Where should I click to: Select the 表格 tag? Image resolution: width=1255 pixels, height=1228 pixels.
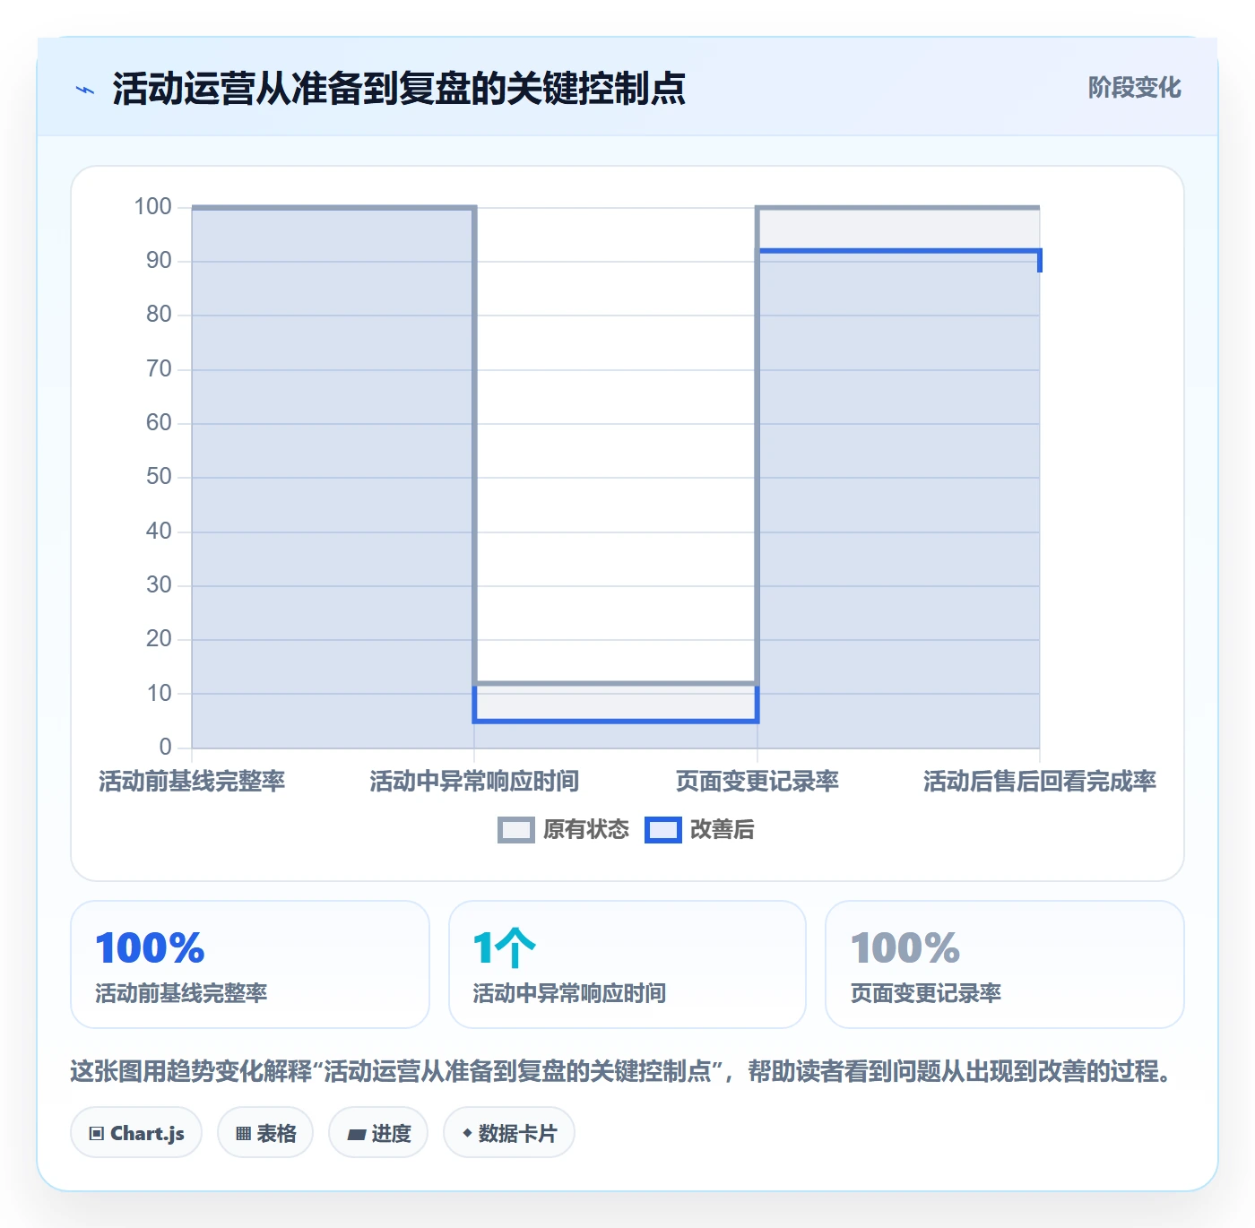click(265, 1133)
